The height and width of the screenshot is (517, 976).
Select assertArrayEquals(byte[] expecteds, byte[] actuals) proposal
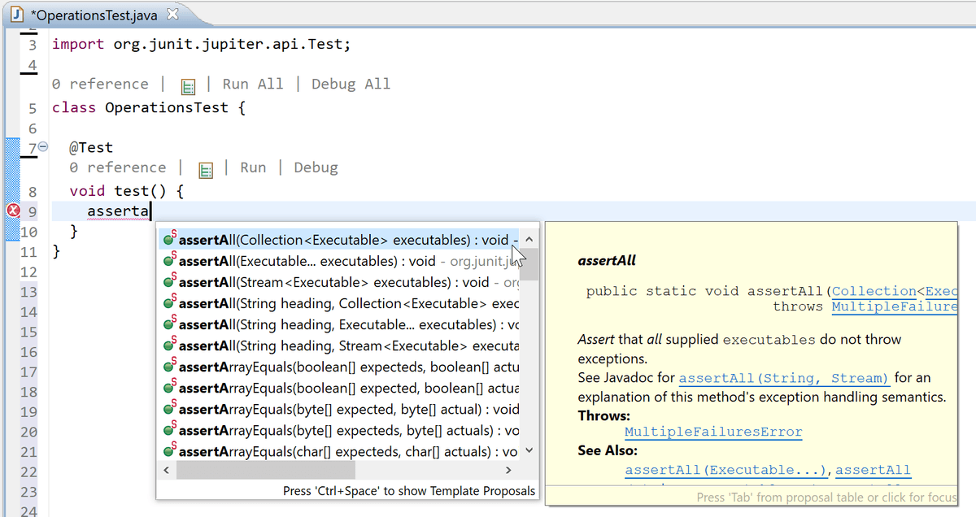pos(340,430)
